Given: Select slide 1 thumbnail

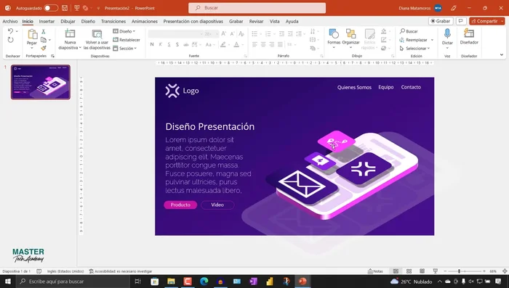Looking at the screenshot, I should point(41,82).
